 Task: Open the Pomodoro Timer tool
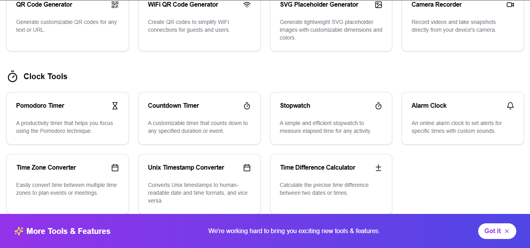[x=40, y=106]
